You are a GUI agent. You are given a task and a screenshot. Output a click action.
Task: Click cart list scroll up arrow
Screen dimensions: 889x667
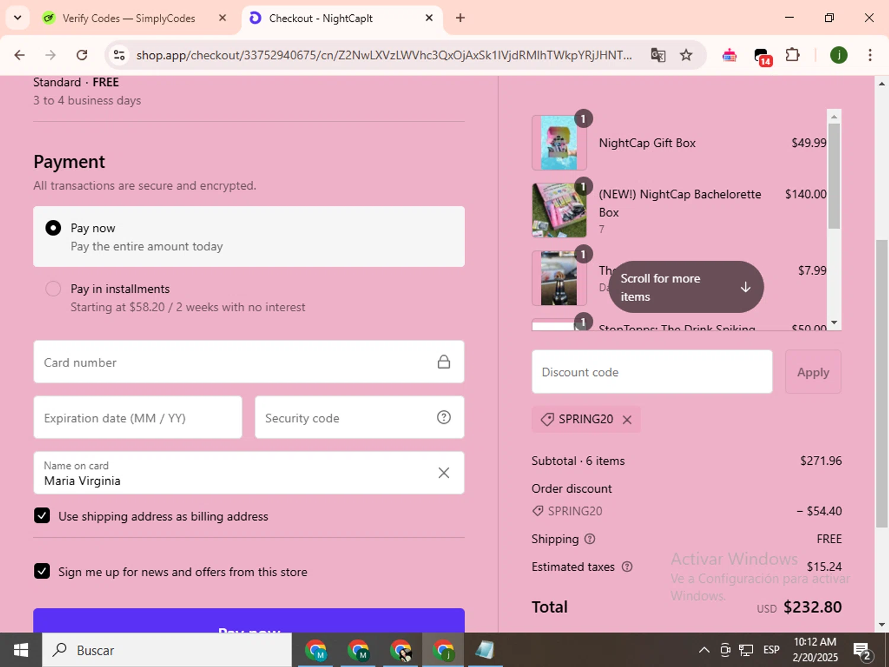pos(834,116)
